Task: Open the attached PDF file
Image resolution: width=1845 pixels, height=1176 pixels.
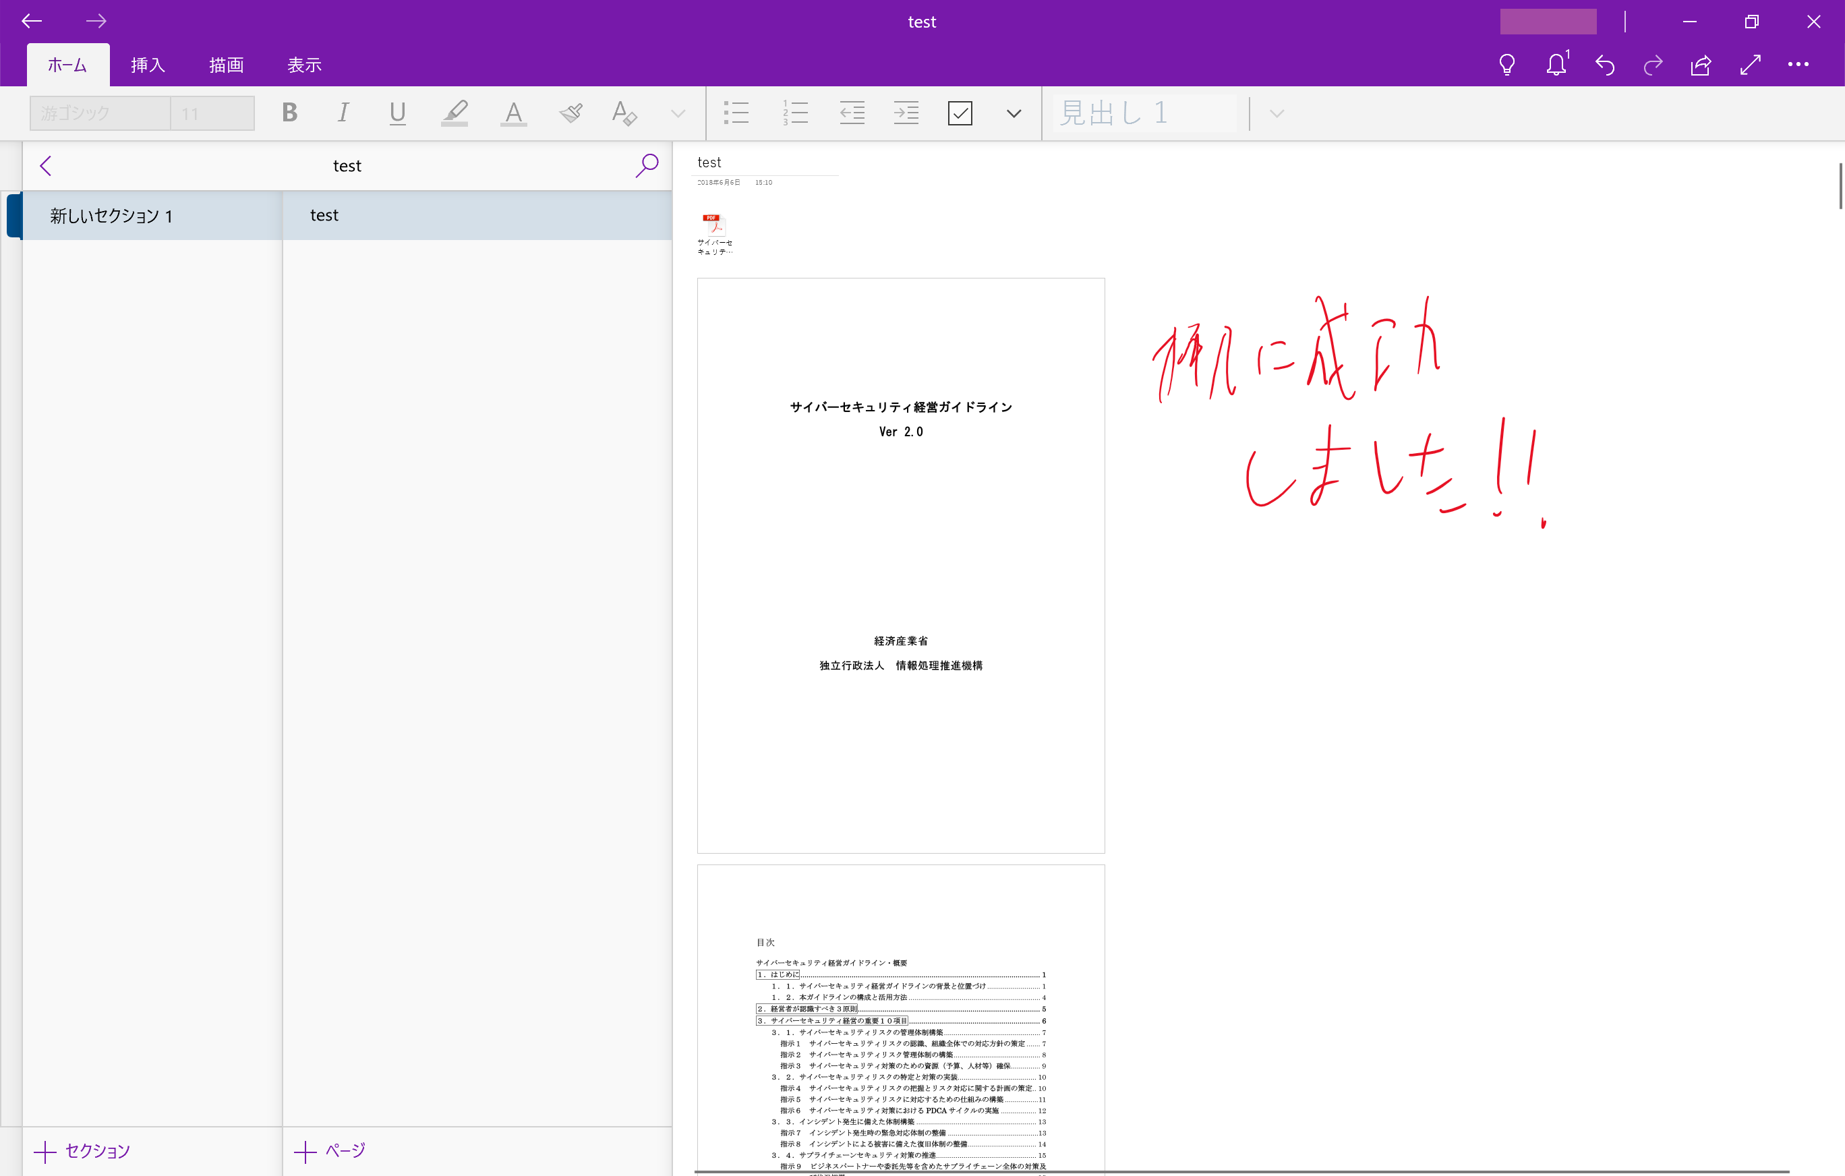Action: (x=714, y=226)
